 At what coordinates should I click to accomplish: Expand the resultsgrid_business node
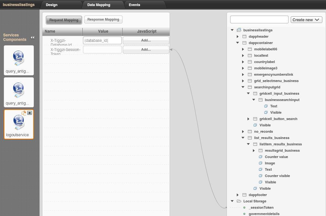coord(254,150)
